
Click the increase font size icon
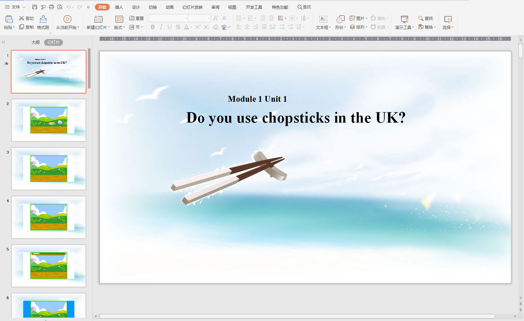(216, 18)
